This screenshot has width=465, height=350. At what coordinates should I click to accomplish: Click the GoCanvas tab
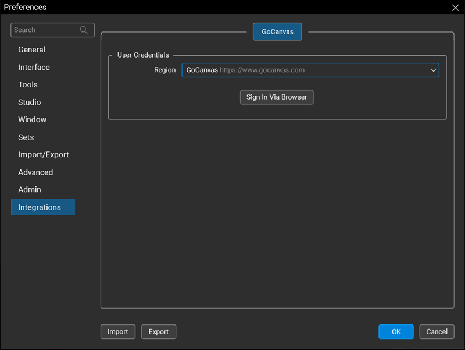277,32
